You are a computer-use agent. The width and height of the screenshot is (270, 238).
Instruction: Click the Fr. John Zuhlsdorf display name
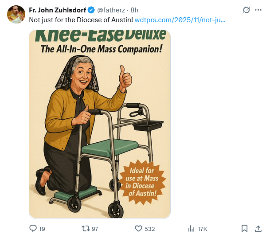(58, 10)
